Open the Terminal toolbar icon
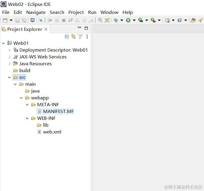Image resolution: width=204 pixels, height=191 pixels. pos(32,20)
